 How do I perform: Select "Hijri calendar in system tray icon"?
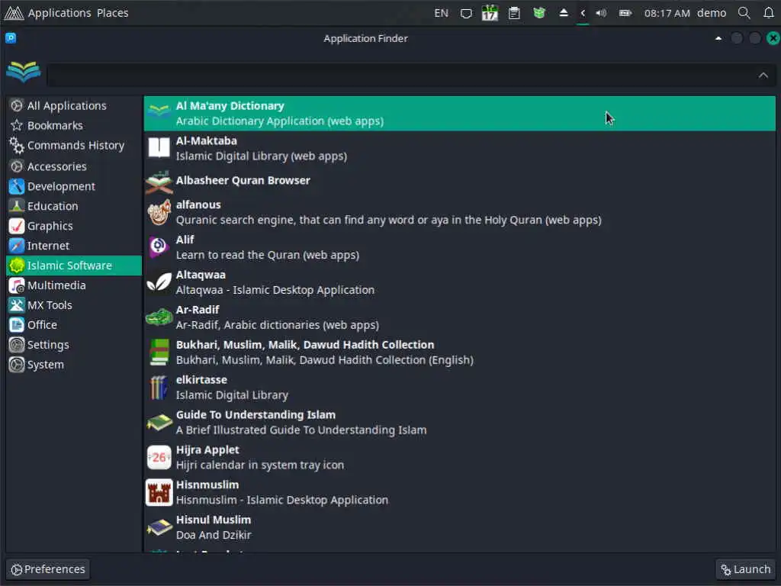[260, 465]
